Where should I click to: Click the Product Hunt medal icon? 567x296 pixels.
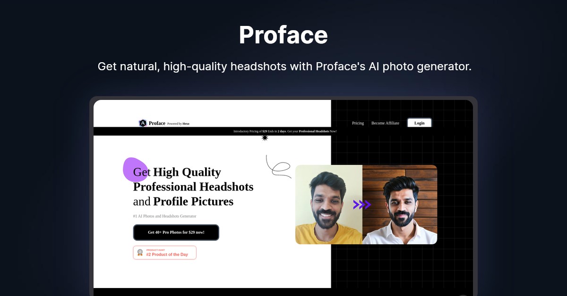click(140, 253)
